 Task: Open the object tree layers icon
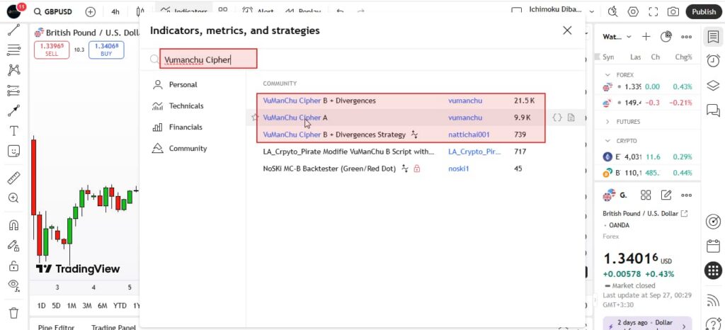pyautogui.click(x=713, y=86)
